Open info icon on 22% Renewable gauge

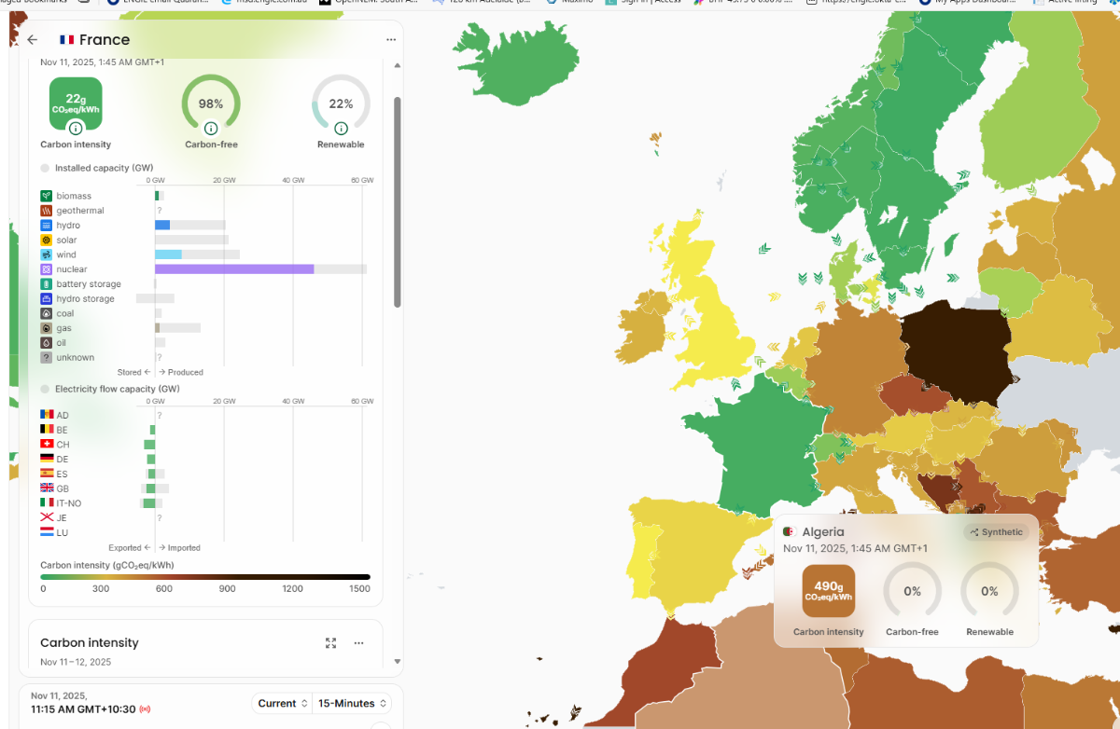point(341,128)
